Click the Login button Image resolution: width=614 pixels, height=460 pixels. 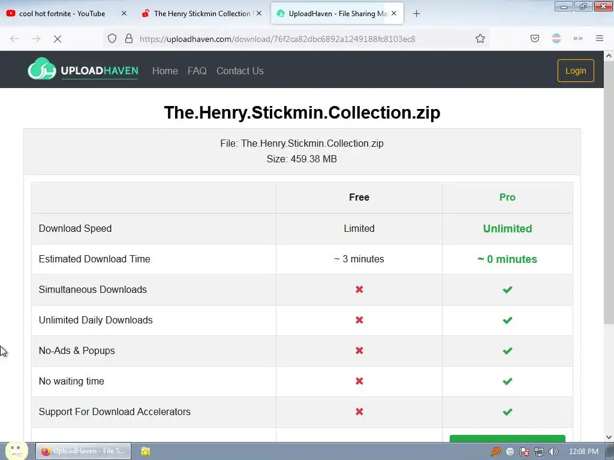(x=576, y=71)
